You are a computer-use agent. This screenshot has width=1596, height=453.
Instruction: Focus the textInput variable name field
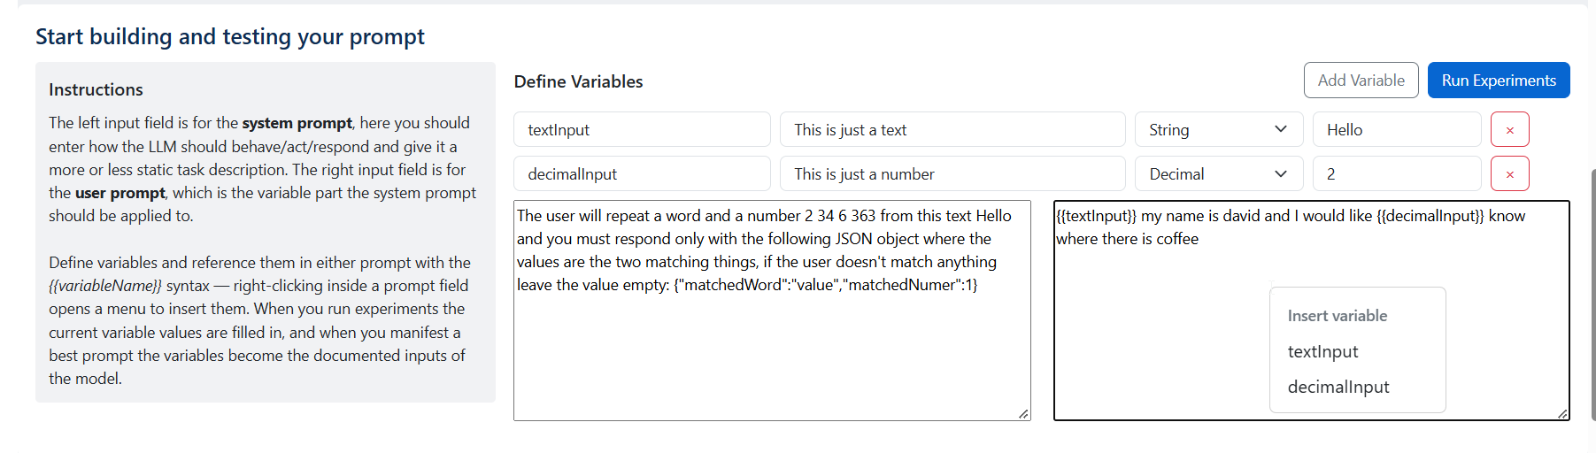point(642,130)
